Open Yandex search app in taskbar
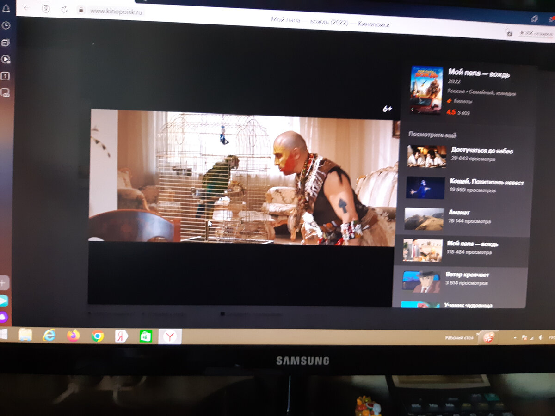 pyautogui.click(x=122, y=336)
